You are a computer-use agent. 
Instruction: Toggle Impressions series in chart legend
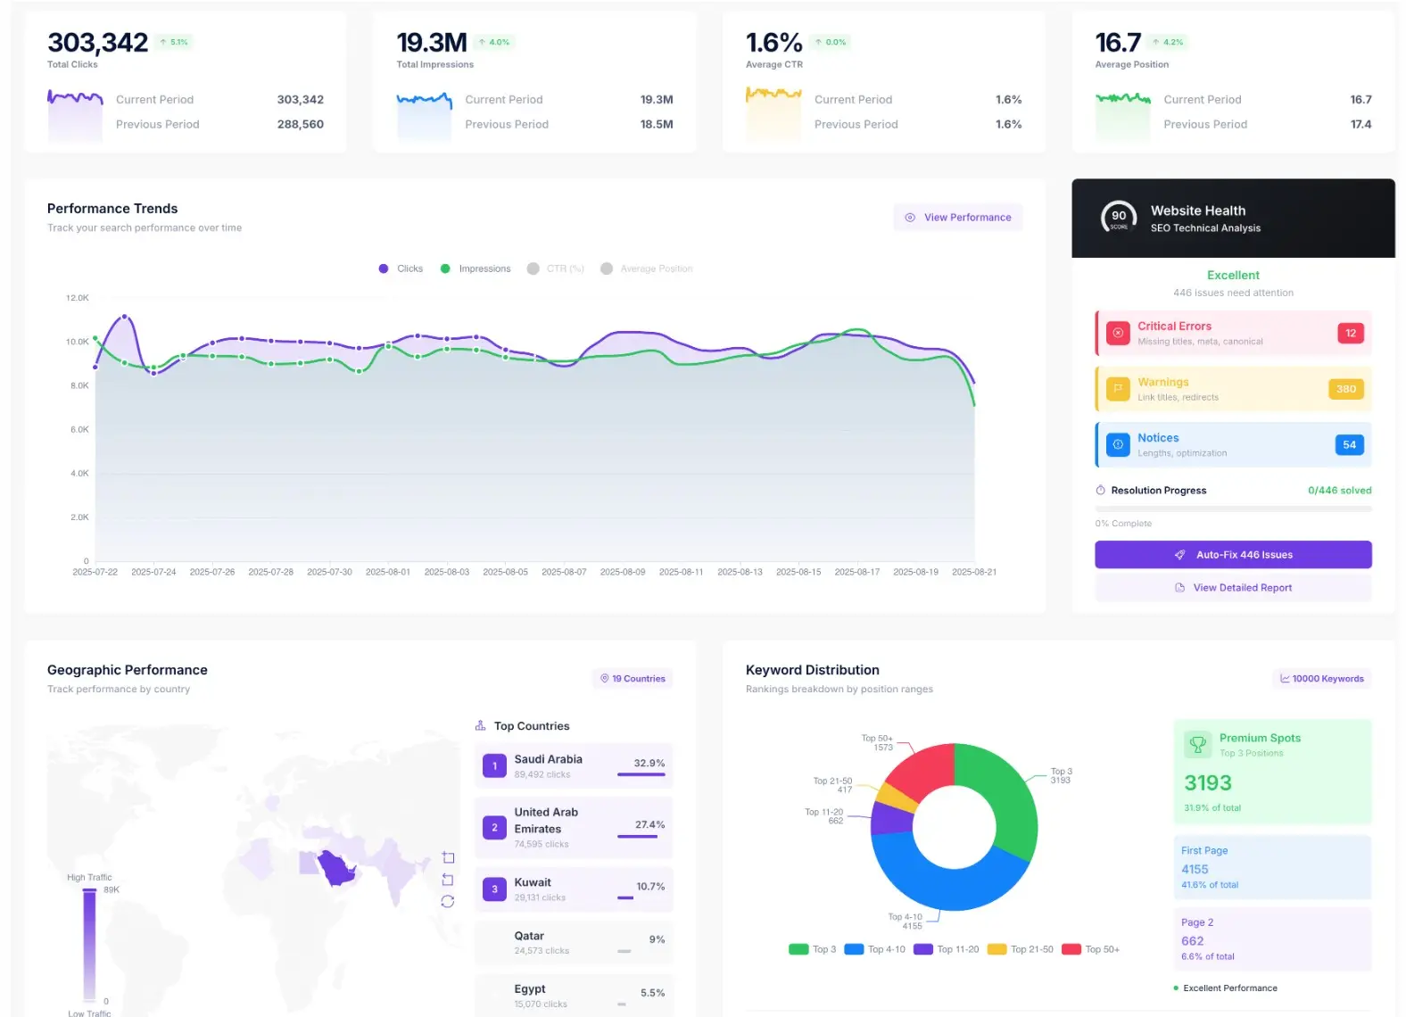(476, 269)
